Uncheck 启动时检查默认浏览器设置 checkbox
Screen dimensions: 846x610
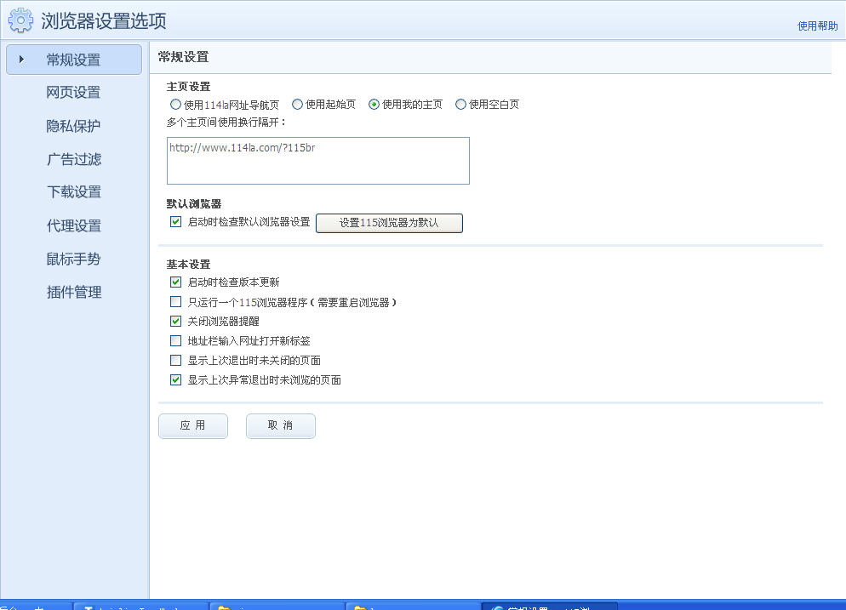point(176,222)
